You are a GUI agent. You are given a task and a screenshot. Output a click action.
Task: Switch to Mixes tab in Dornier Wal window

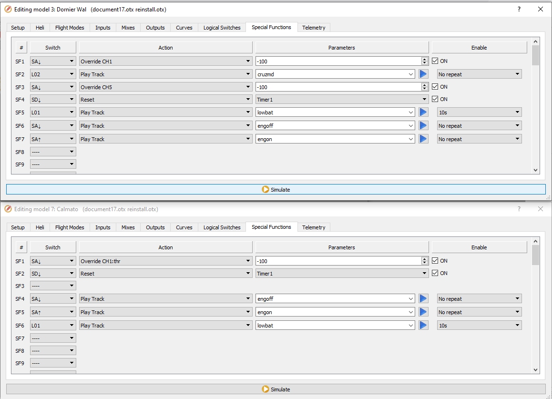[128, 28]
